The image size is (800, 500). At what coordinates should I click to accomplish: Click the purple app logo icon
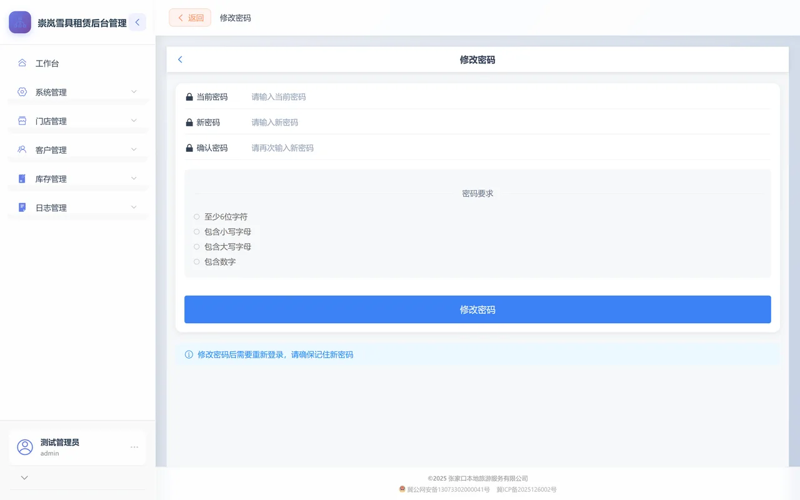click(x=20, y=22)
